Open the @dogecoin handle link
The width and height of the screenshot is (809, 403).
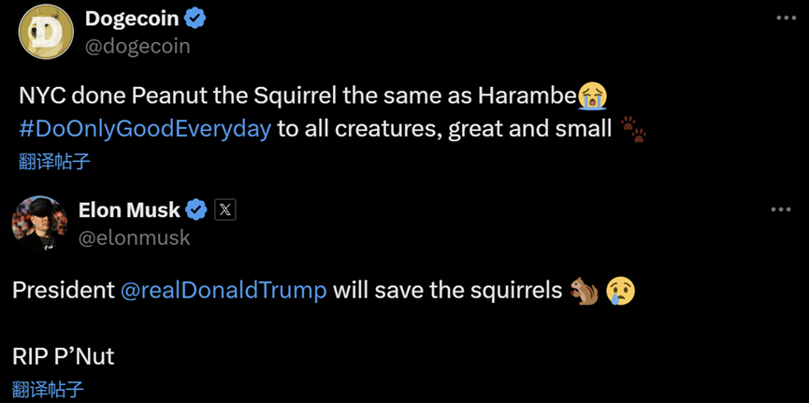pyautogui.click(x=137, y=46)
